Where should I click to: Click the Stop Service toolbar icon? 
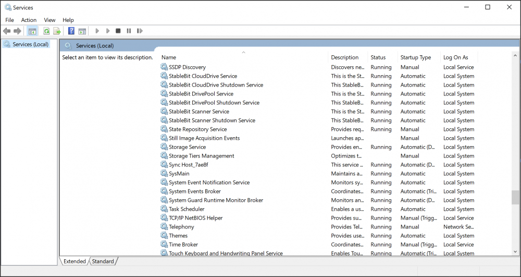click(x=118, y=31)
